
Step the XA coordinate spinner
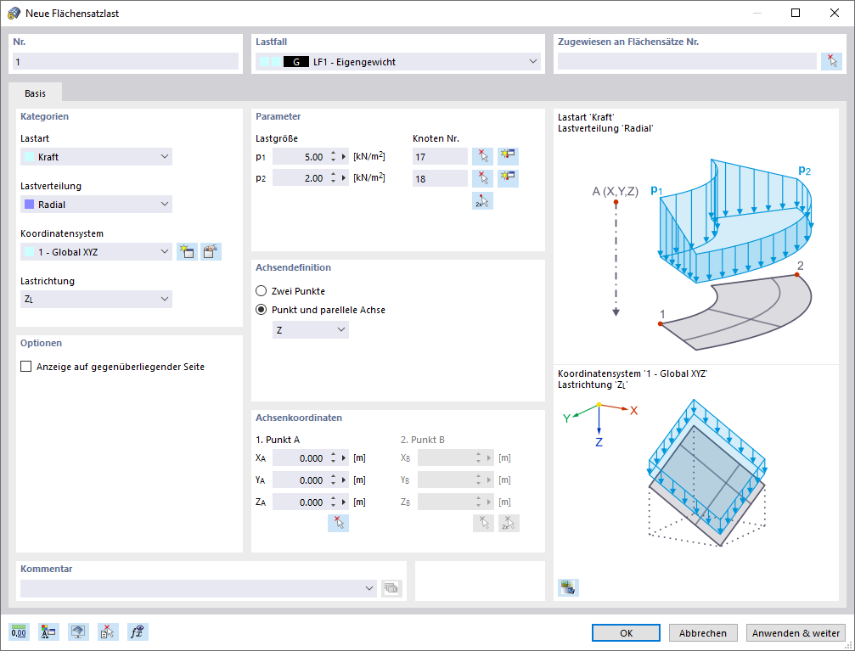[x=333, y=458]
